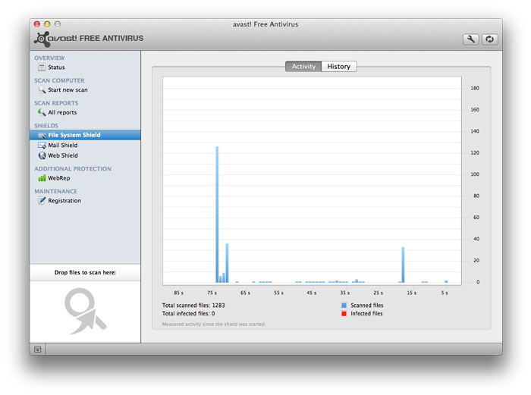Click the wrench settings icon
Screen dimensions: 531x395
coord(470,39)
